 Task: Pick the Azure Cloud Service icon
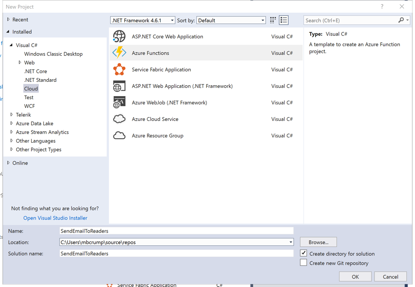119,119
